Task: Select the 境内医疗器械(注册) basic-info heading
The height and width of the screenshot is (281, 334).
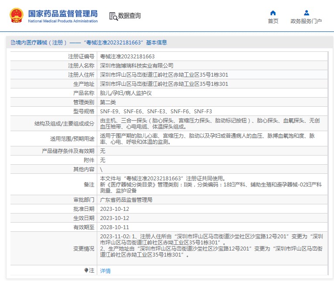Action: point(89,43)
